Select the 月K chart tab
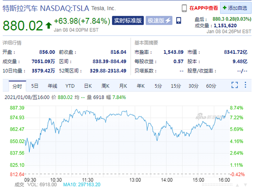 point(123,86)
